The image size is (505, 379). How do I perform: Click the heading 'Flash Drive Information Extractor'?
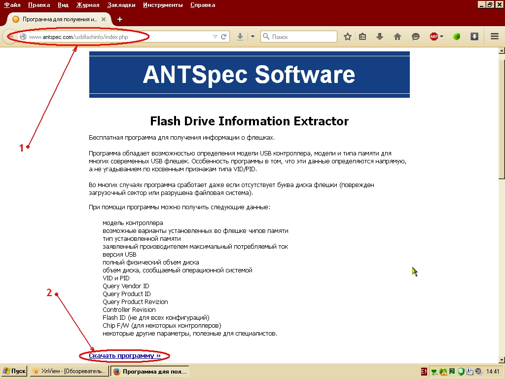(249, 121)
